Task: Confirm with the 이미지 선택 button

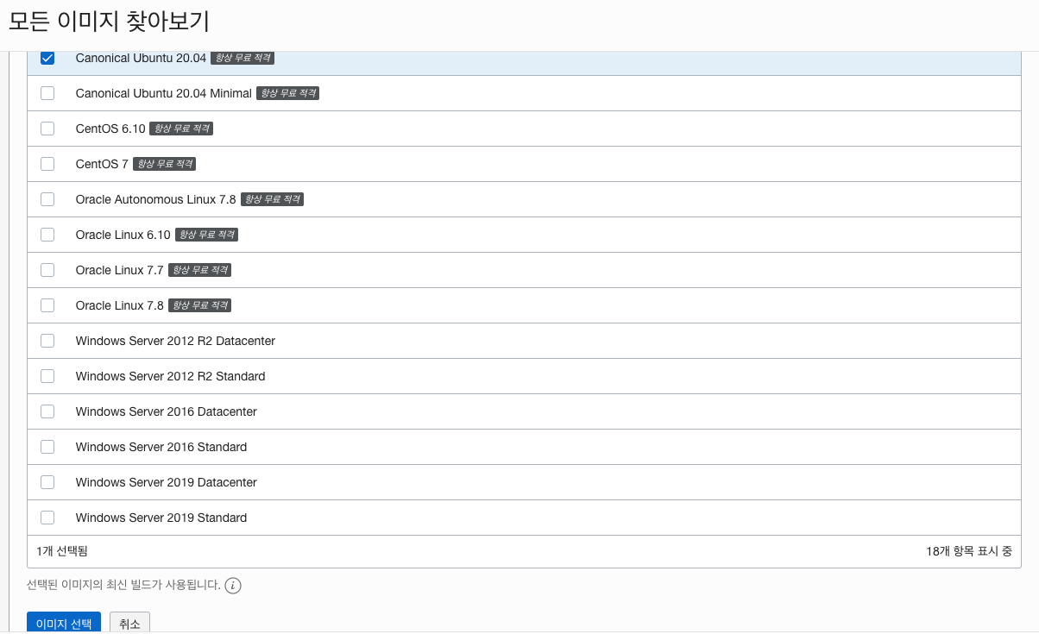Action: point(64,623)
